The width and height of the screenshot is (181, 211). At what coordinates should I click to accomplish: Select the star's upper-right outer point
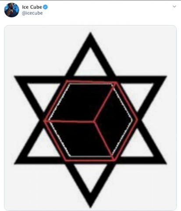pos(162,78)
